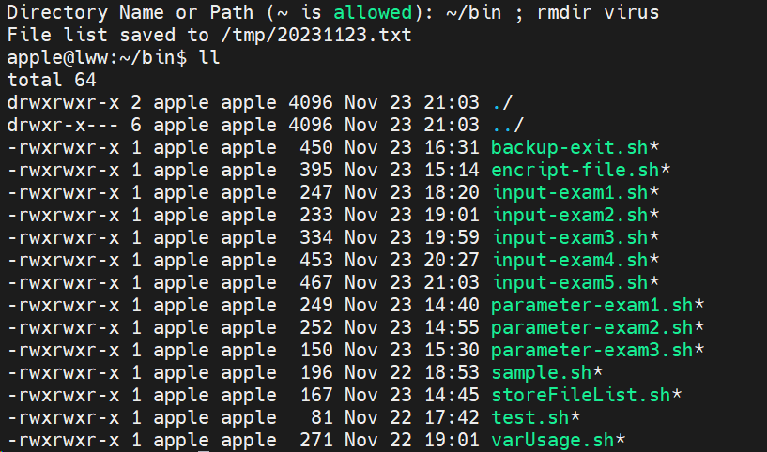Click the rmdir virus command text

tap(598, 12)
